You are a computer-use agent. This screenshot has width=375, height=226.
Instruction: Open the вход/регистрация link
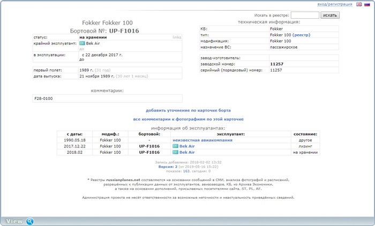point(335,4)
